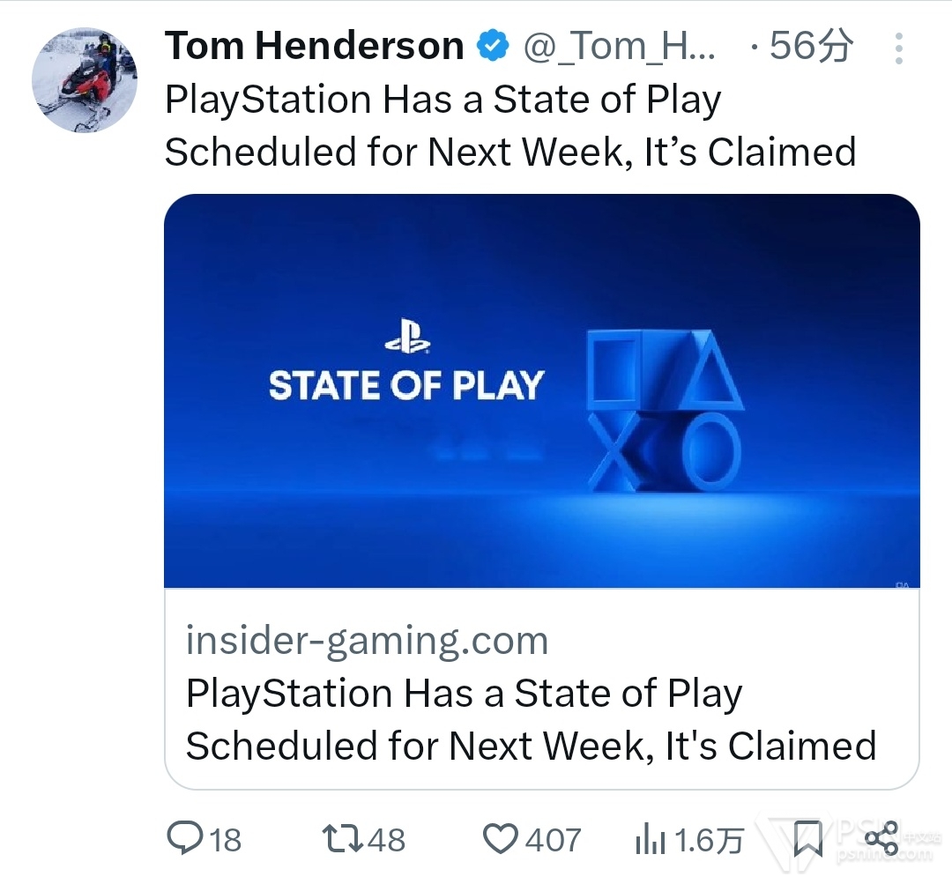Open the article headline in the link card

pyautogui.click(x=531, y=719)
